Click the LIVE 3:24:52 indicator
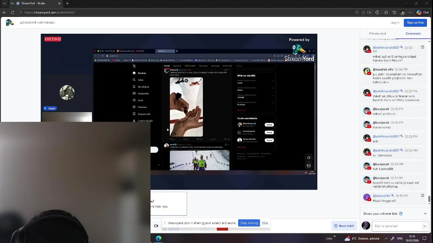Viewport: 433px width, 243px height. tap(53, 39)
